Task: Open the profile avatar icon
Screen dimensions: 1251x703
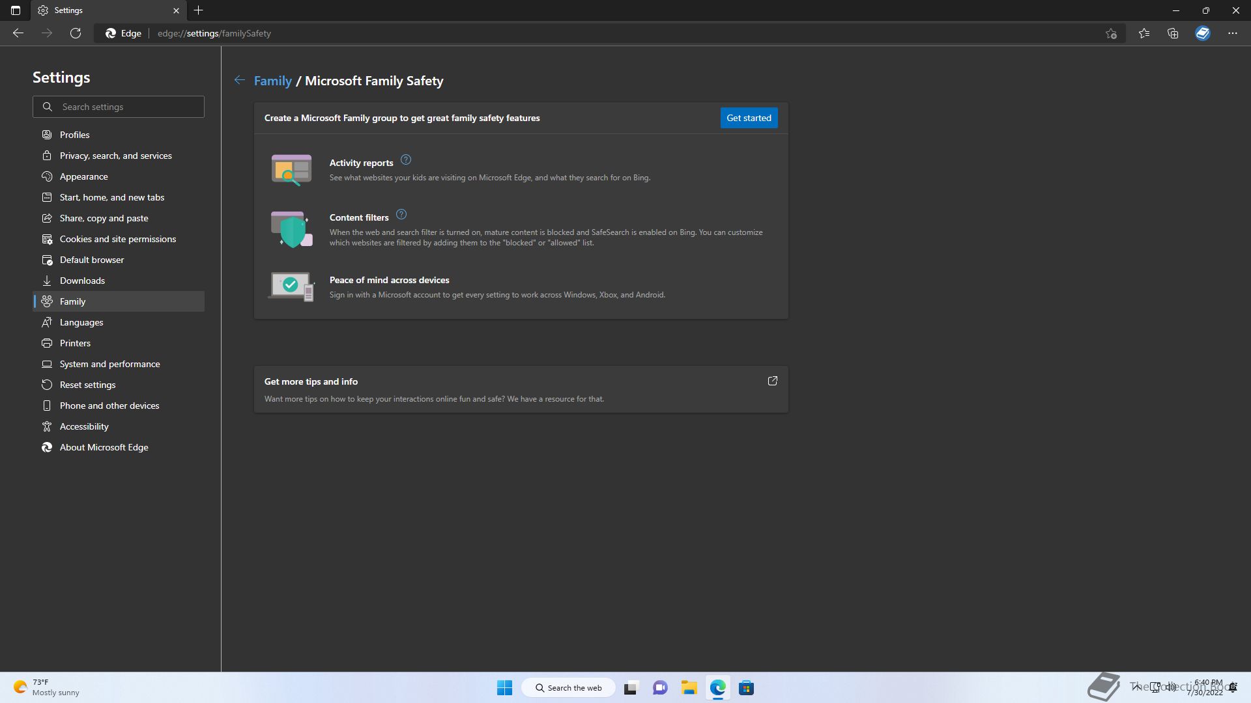Action: point(1203,33)
